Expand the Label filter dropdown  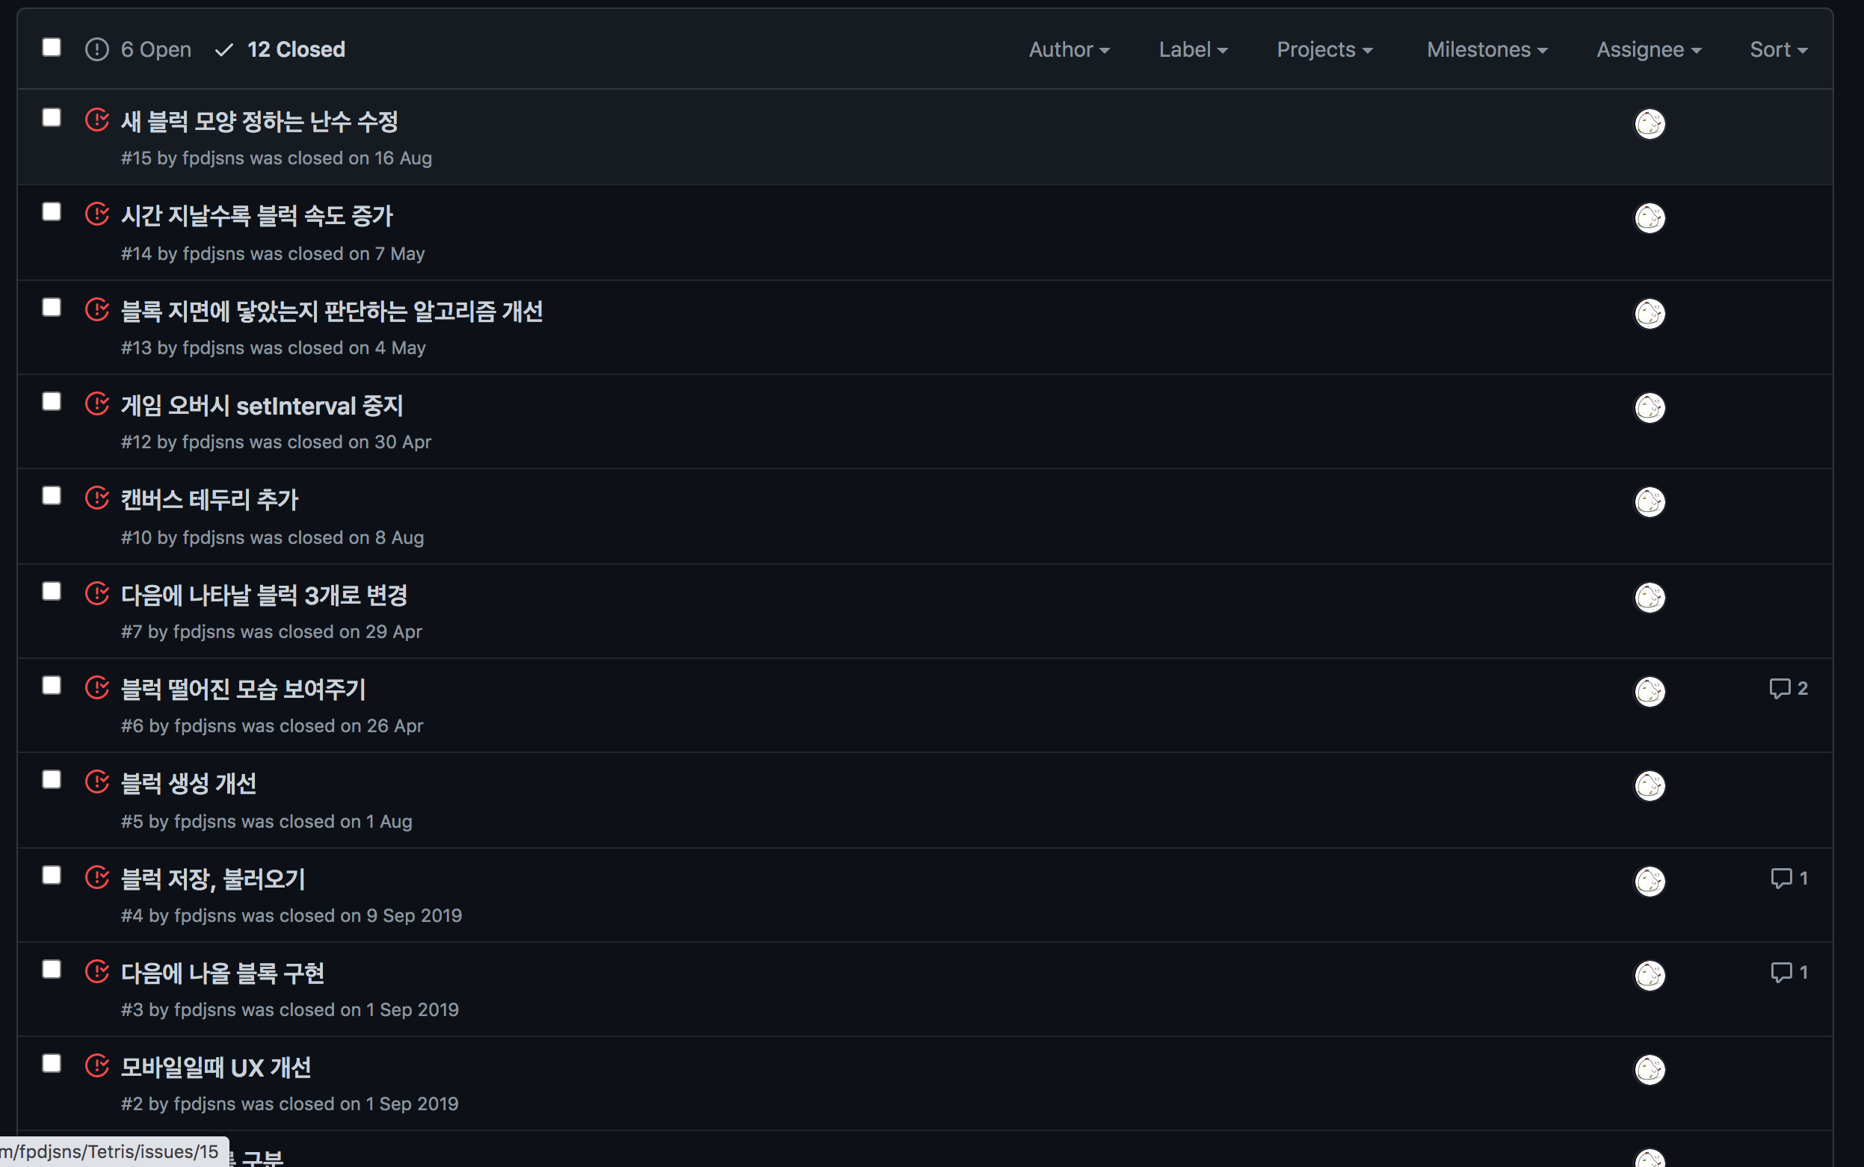click(x=1192, y=49)
